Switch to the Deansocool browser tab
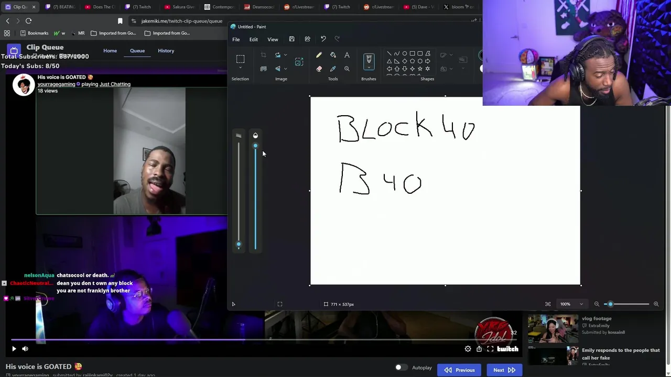 (259, 7)
